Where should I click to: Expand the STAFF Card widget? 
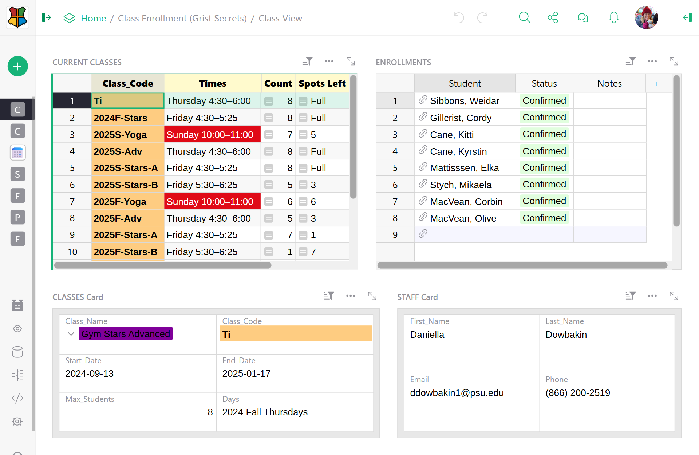(674, 296)
